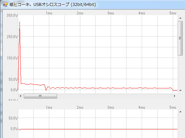Click the waveform dip just before 1ms
185x138 pixels.
[46, 90]
